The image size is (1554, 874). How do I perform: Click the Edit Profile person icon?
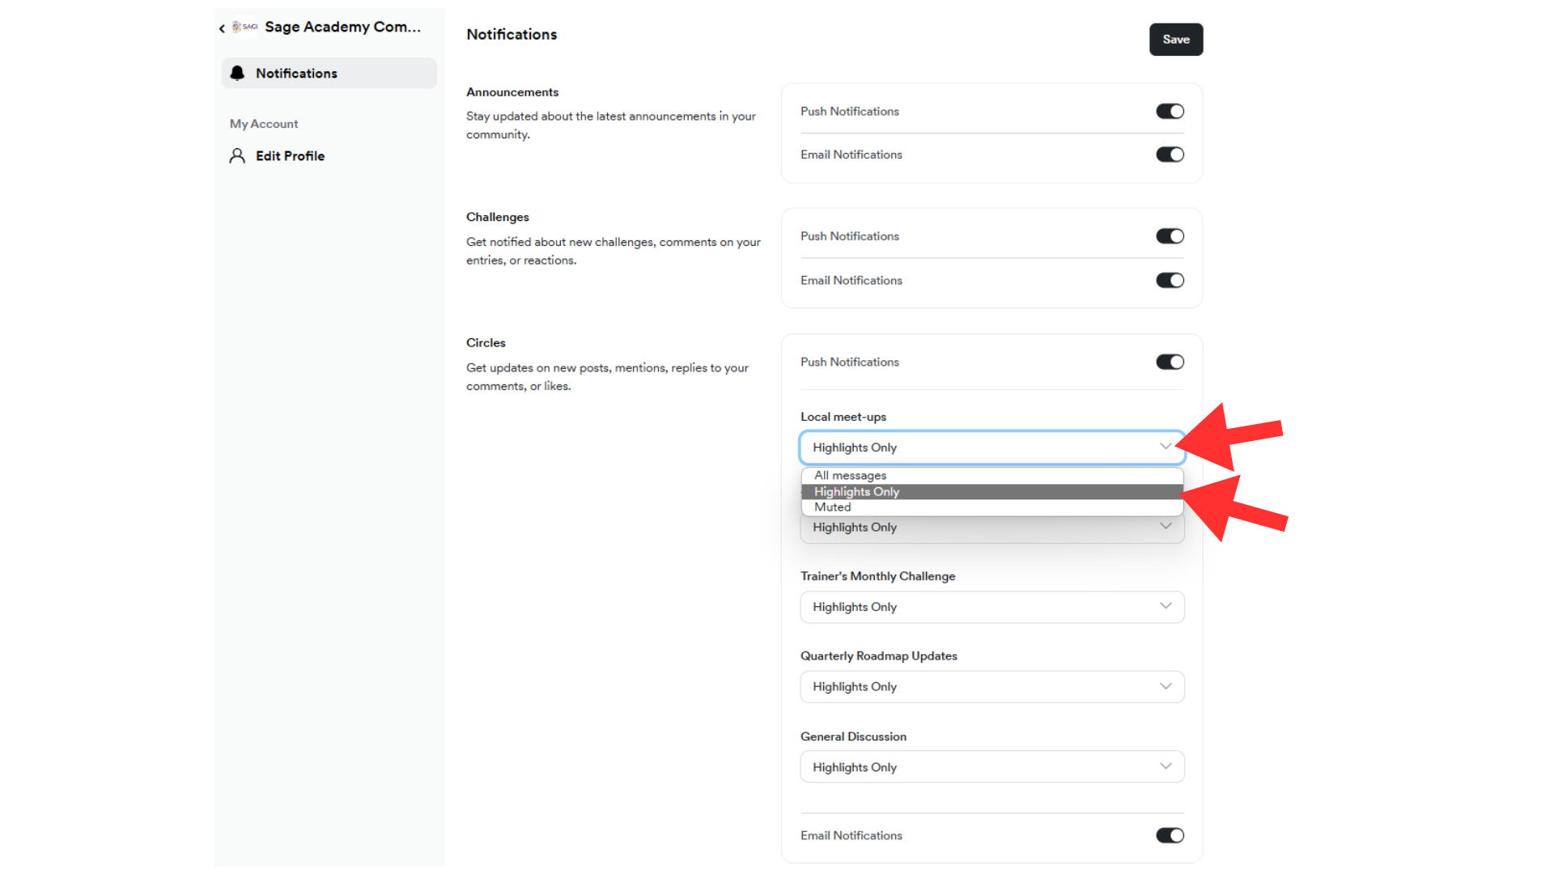click(x=237, y=156)
